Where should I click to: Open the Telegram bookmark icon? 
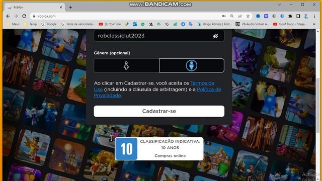183,24
